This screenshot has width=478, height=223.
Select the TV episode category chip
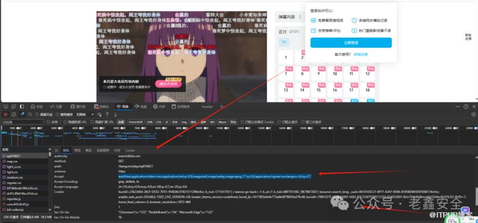(284, 42)
